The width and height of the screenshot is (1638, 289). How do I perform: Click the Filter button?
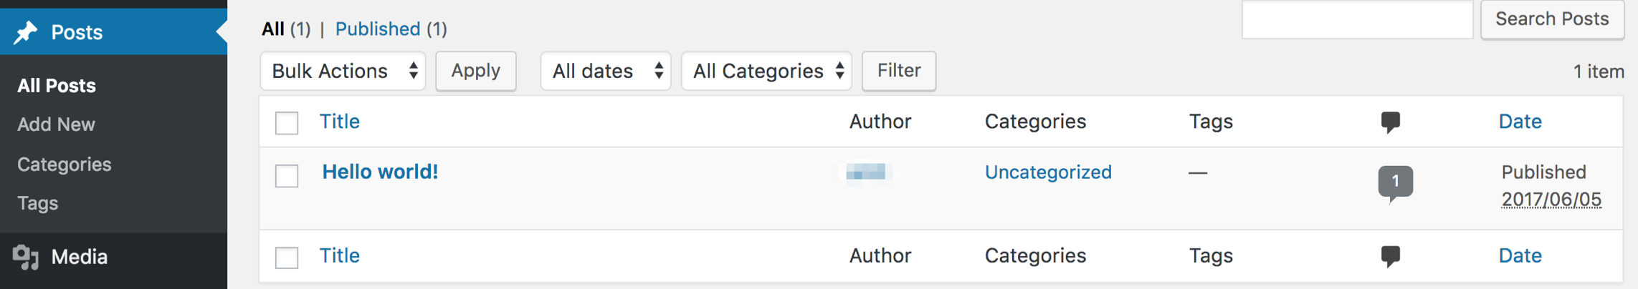pyautogui.click(x=899, y=71)
